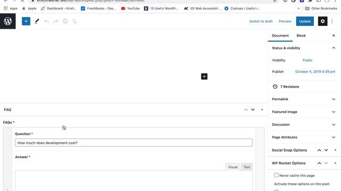Move Social Snap Options box up

(x=319, y=150)
